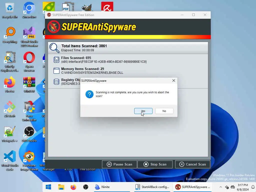Open FastStone Image Viewer icon
Viewport: 256px width, 192px height.
(x=29, y=161)
